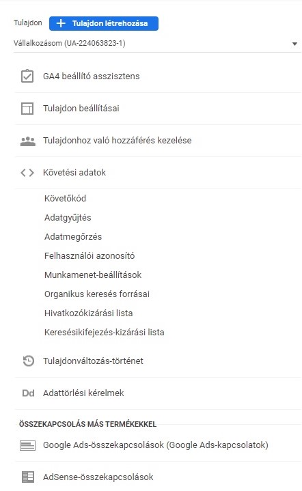Collapse the Követési adatok section
This screenshot has height=491, width=302.
[159, 173]
